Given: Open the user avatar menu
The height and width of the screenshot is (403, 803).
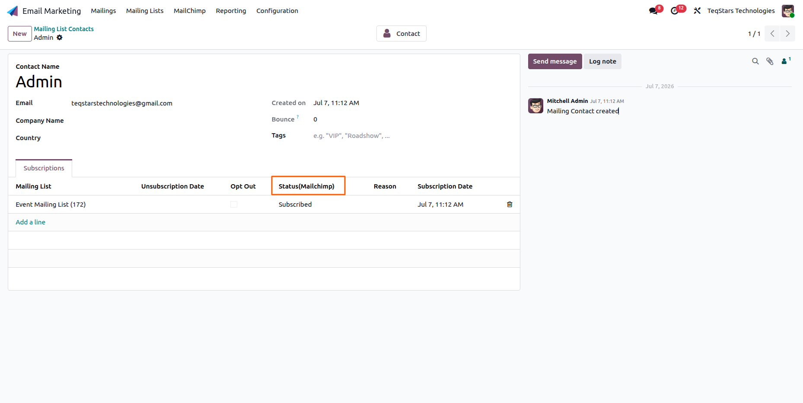Looking at the screenshot, I should [x=788, y=11].
